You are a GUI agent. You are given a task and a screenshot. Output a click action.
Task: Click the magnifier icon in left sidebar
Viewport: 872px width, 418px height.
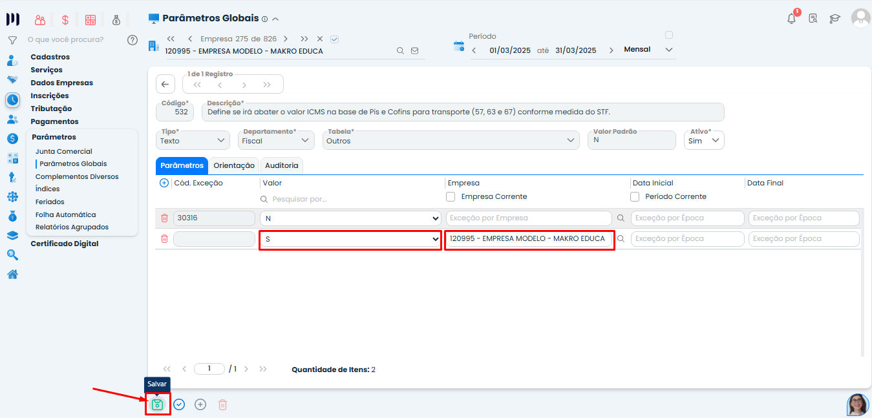pos(12,255)
